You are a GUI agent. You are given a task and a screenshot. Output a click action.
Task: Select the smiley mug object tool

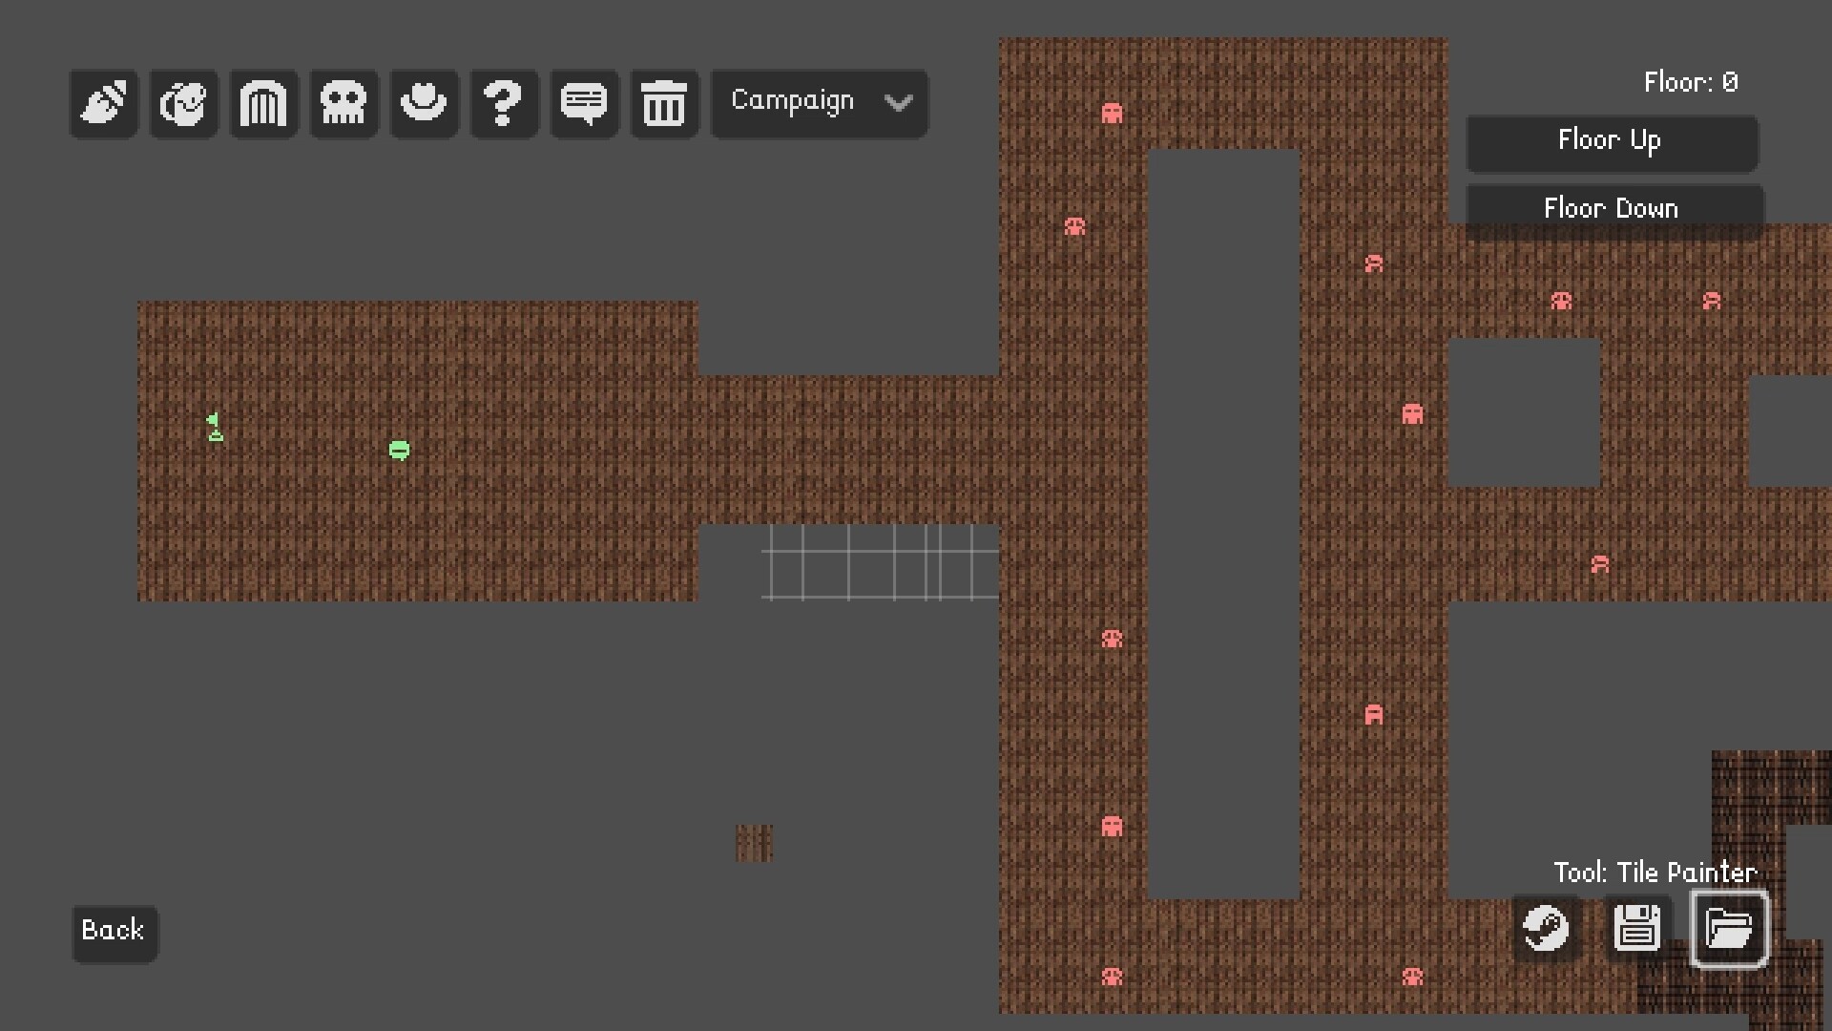click(183, 103)
